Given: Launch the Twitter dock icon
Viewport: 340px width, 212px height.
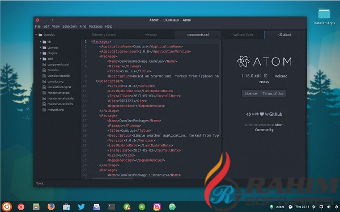Looking at the screenshot, I should click(81, 207).
